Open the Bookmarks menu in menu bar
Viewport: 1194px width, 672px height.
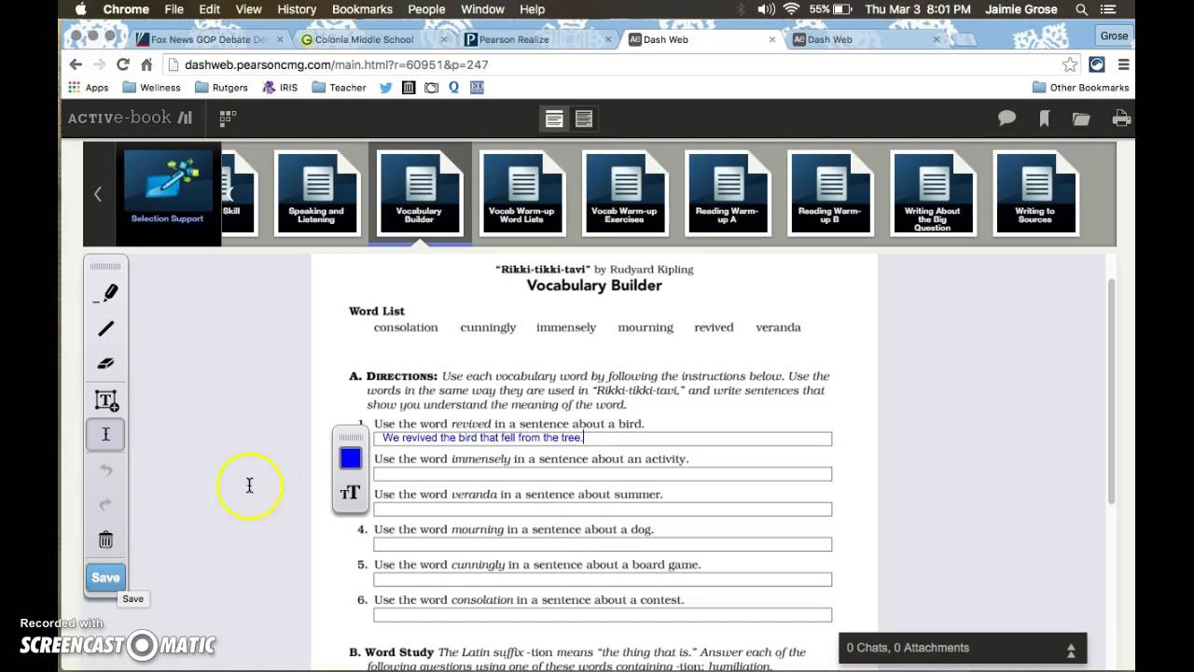point(362,9)
